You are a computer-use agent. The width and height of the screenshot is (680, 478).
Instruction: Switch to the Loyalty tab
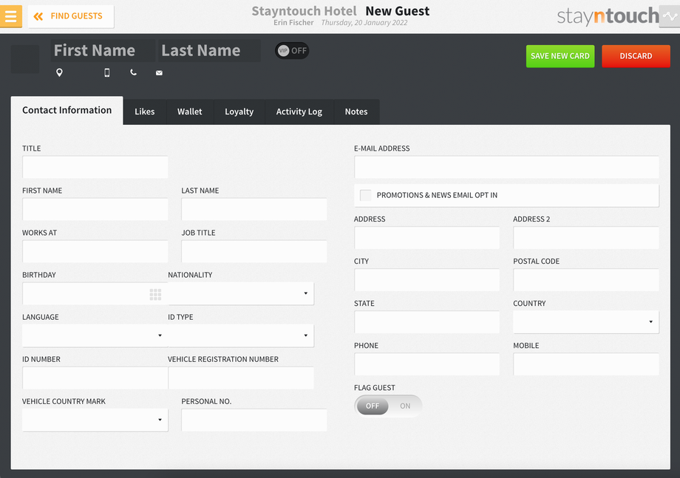(x=239, y=112)
